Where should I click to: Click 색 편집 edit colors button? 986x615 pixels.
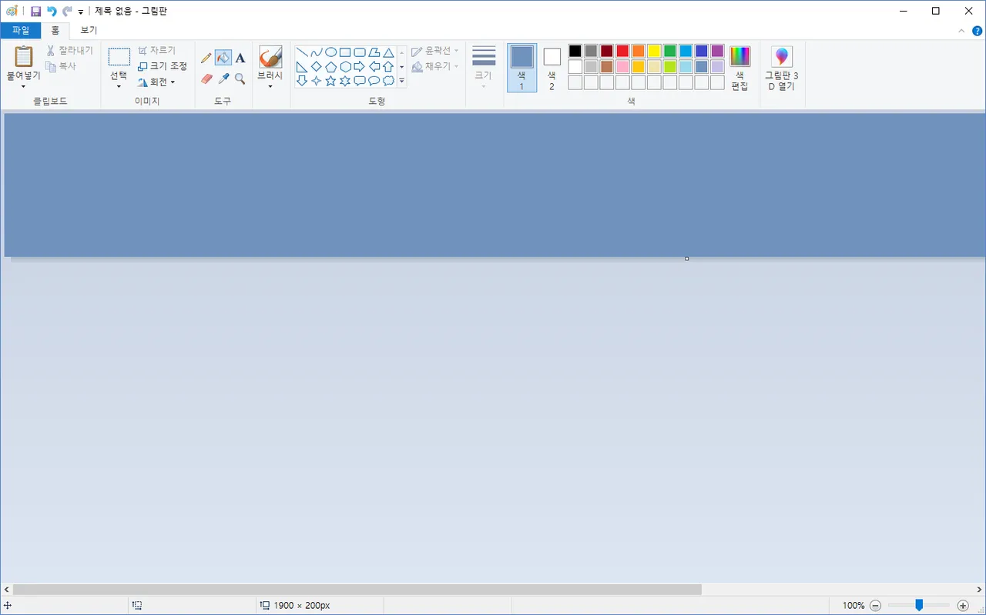pyautogui.click(x=739, y=68)
